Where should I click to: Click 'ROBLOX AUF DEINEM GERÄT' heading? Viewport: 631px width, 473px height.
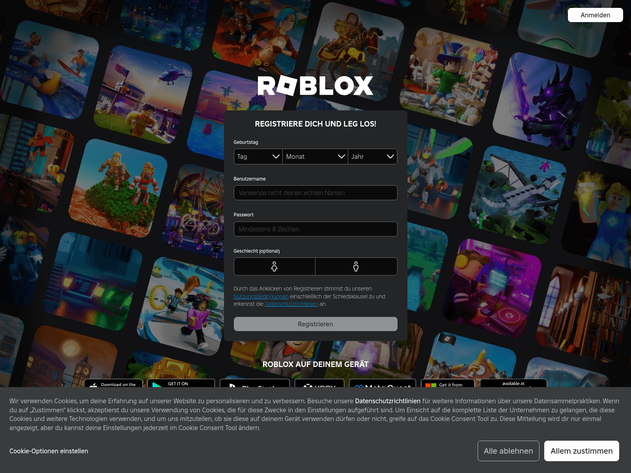click(x=315, y=364)
